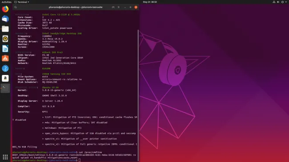Click the 'spec_store_bypass' mitigation line
Viewport: 289px width, 162px height.
(x=89, y=133)
